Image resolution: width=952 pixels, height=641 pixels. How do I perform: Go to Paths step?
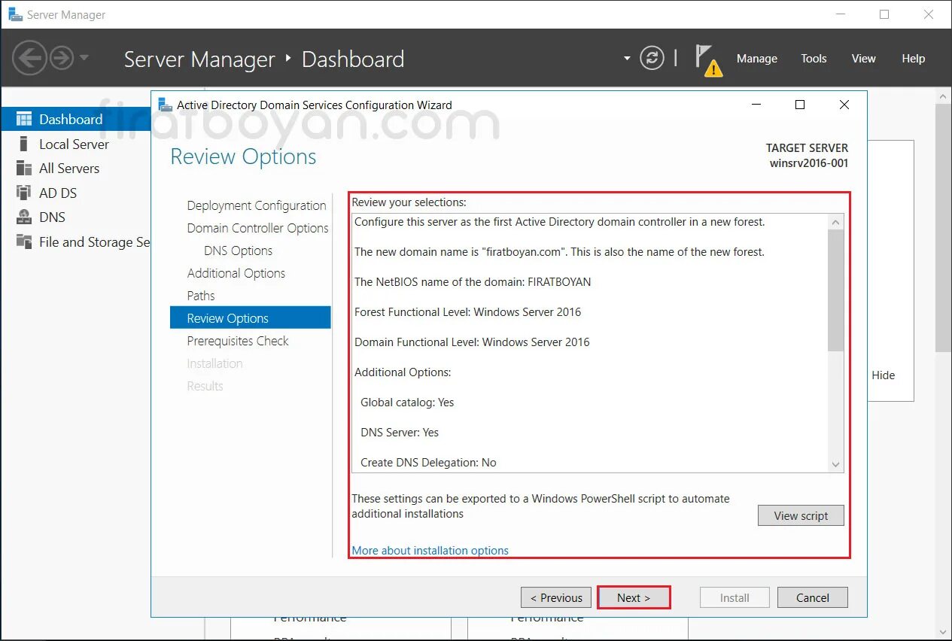(201, 296)
